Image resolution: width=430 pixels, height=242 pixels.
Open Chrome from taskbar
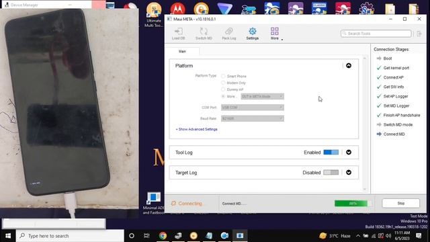tap(163, 236)
